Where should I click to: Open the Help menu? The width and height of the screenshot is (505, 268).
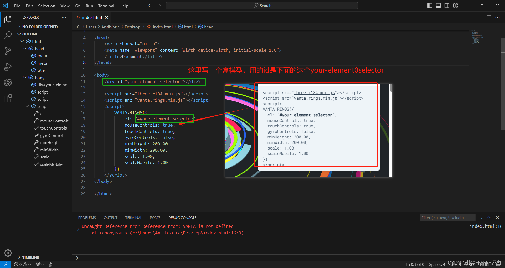click(124, 6)
